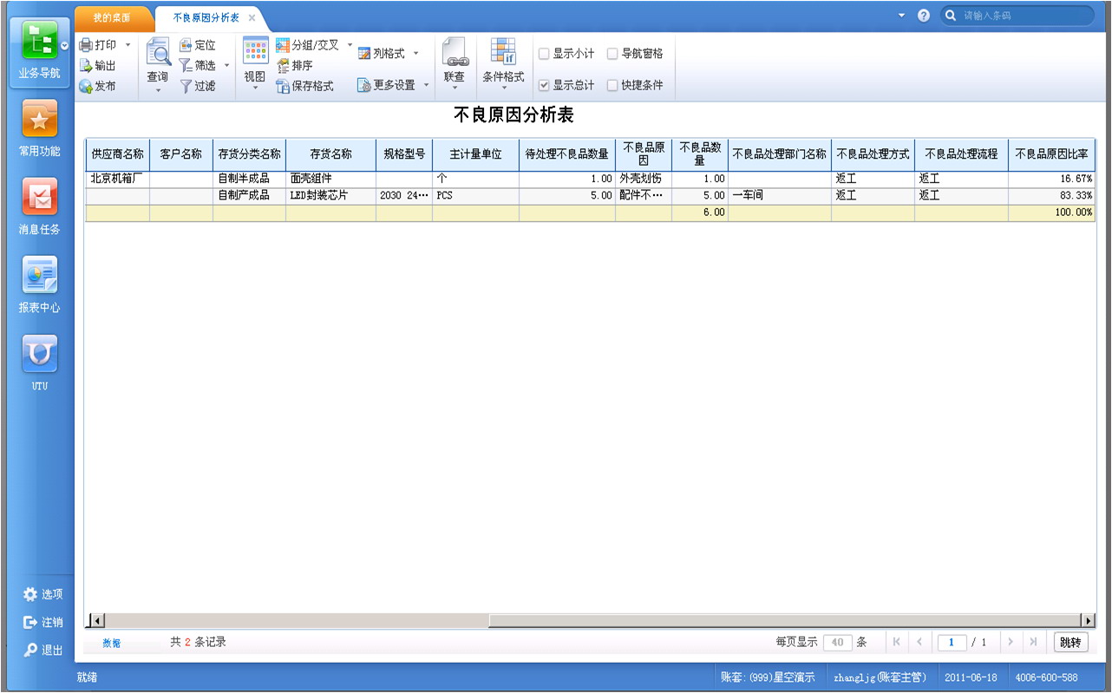The width and height of the screenshot is (1112, 693).
Task: Click the 数据 link at bottom left
Action: pos(112,643)
